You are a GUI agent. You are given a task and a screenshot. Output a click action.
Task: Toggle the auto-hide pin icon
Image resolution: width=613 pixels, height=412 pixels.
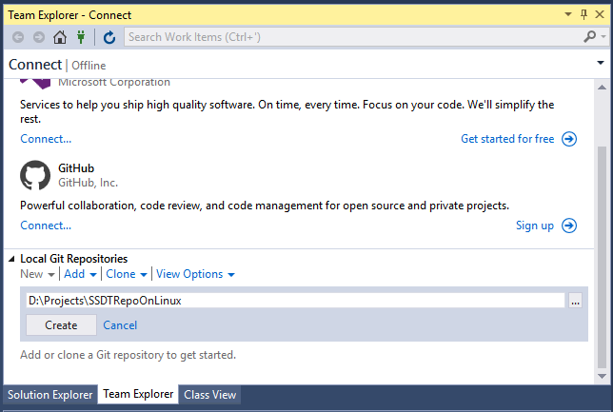584,15
